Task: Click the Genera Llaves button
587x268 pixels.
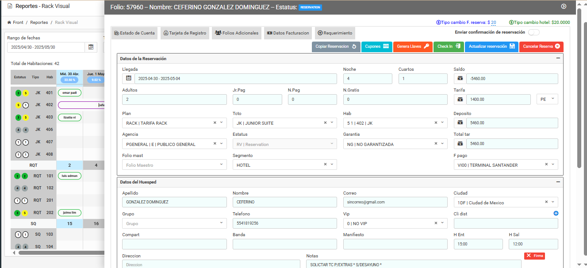Action: pyautogui.click(x=413, y=46)
